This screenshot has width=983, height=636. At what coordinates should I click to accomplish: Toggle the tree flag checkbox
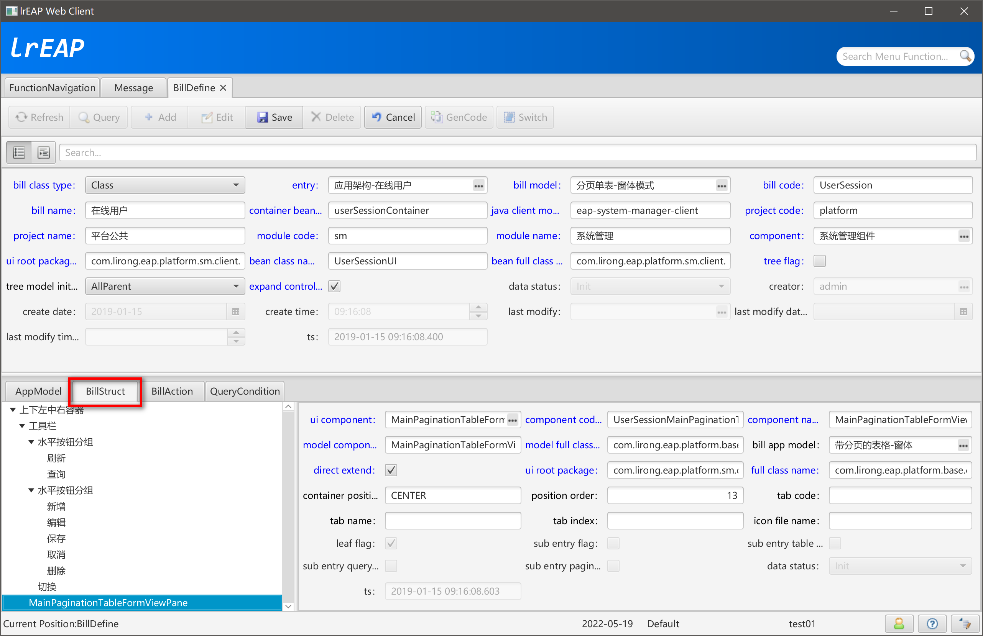819,261
